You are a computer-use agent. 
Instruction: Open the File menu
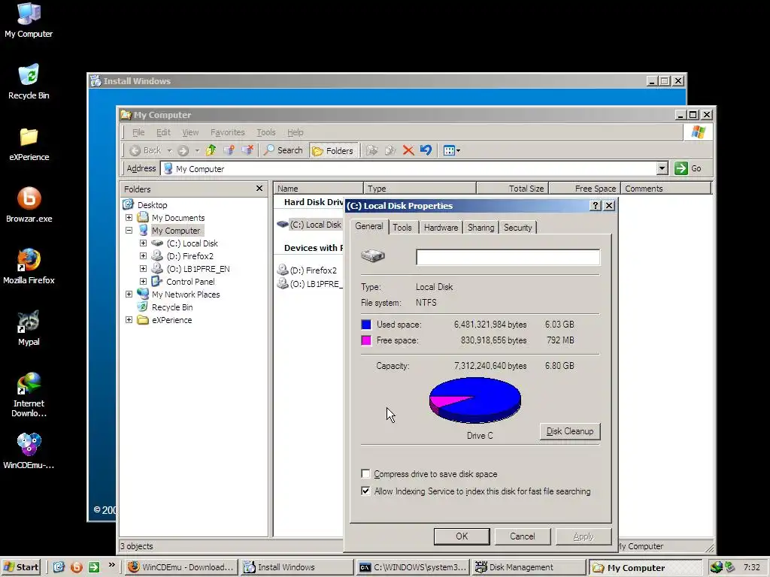click(138, 132)
